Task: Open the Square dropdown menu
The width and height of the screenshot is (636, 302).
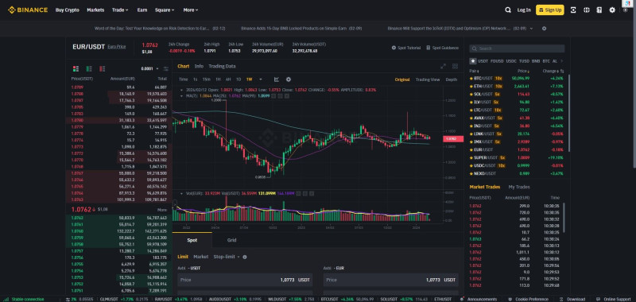Action: pyautogui.click(x=165, y=10)
